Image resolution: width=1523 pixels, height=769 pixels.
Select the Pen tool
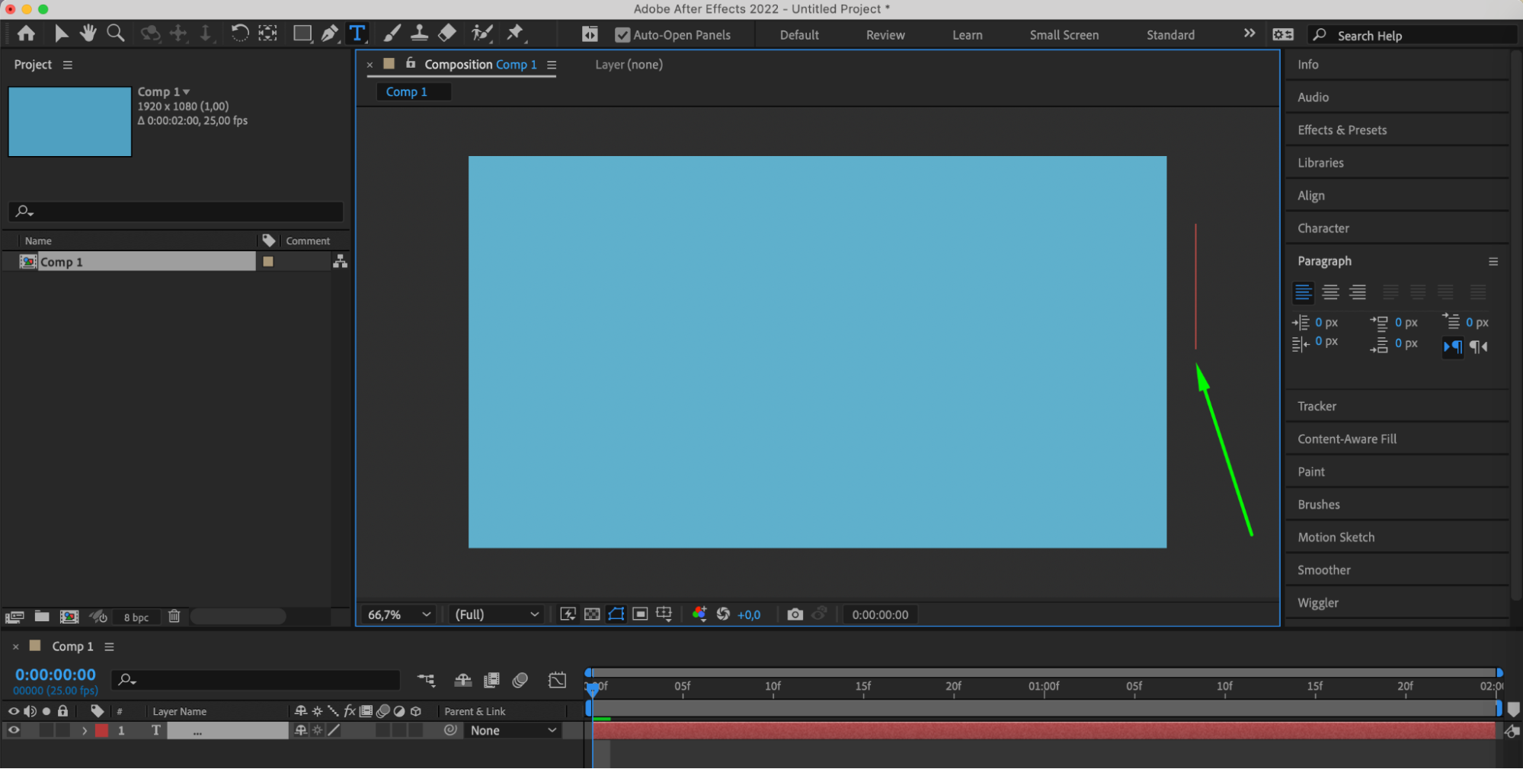pyautogui.click(x=329, y=34)
